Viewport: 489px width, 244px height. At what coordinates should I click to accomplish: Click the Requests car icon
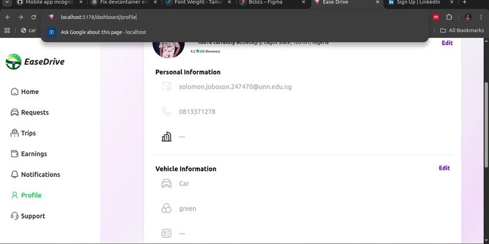(14, 112)
